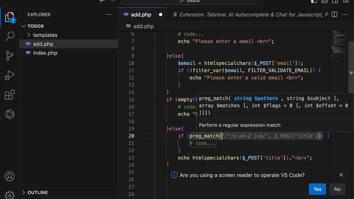Viewport: 354px width, 199px height.
Task: Open the Search view in activity bar
Action: (9, 36)
